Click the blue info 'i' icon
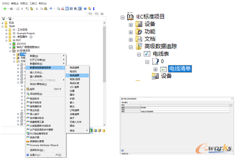The width and height of the screenshot is (236, 158). [x=94, y=9]
